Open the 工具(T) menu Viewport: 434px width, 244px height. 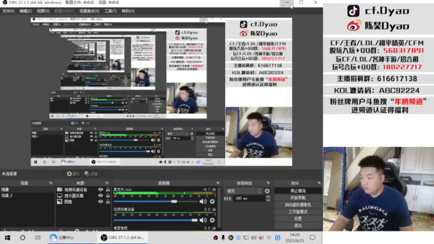(x=111, y=11)
